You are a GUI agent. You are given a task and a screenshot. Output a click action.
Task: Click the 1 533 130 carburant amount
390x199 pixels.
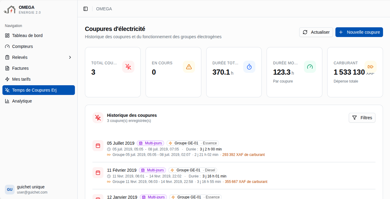coord(349,72)
